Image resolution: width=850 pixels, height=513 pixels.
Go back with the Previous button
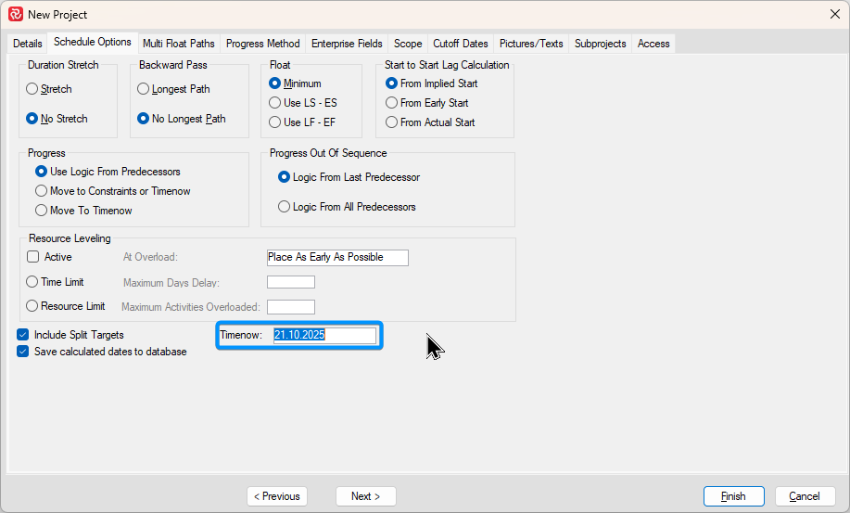click(x=277, y=496)
